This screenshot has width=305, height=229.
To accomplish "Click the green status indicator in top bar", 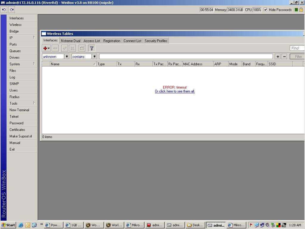I will click(296, 10).
